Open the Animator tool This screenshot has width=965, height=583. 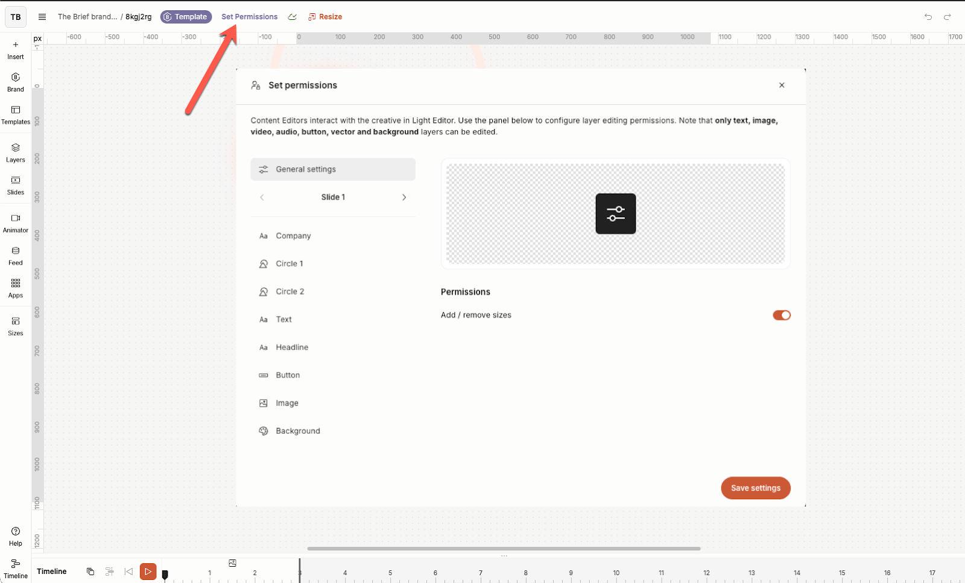tap(16, 223)
